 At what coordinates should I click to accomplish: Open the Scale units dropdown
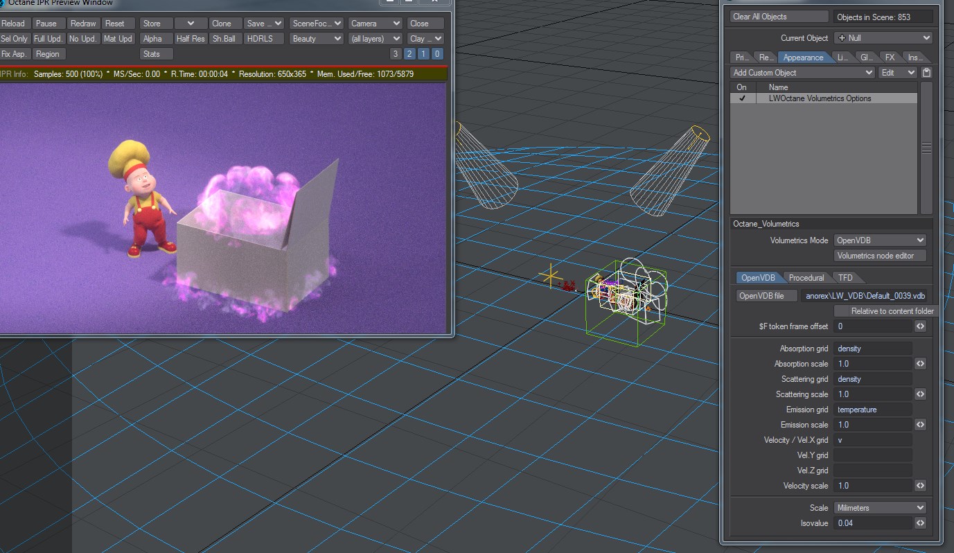tap(880, 508)
